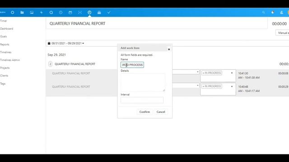Close the Add work item dialog

coord(169,49)
